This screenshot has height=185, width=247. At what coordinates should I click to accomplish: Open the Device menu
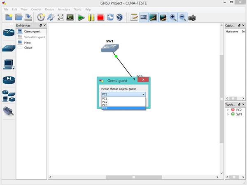tap(49, 9)
